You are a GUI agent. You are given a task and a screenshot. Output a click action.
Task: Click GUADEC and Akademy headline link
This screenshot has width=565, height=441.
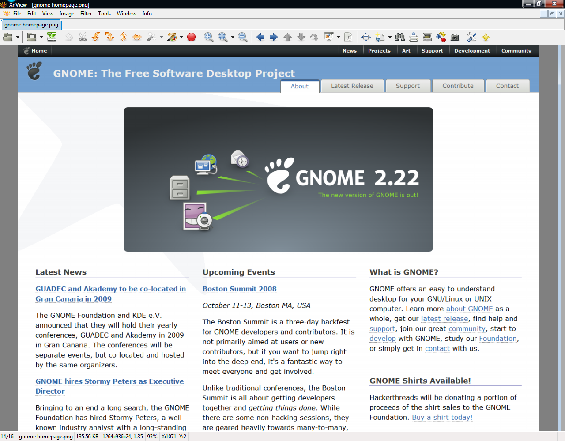tap(111, 294)
